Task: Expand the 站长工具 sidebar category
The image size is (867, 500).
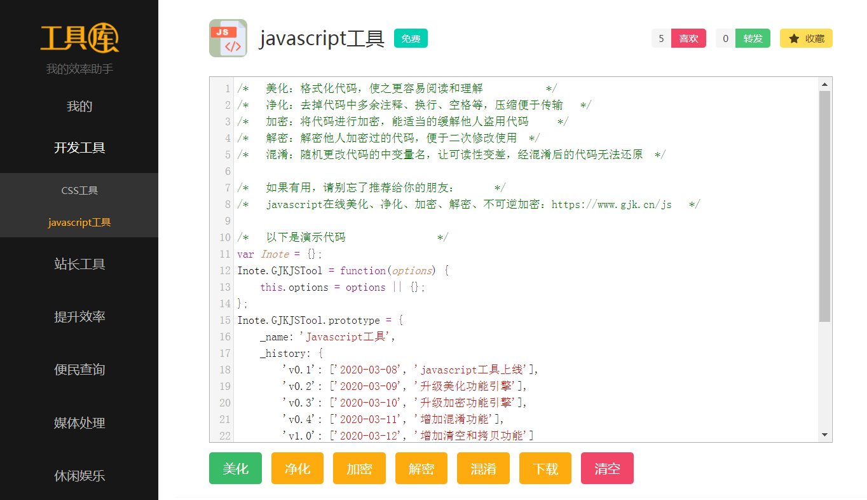Action: coord(79,264)
